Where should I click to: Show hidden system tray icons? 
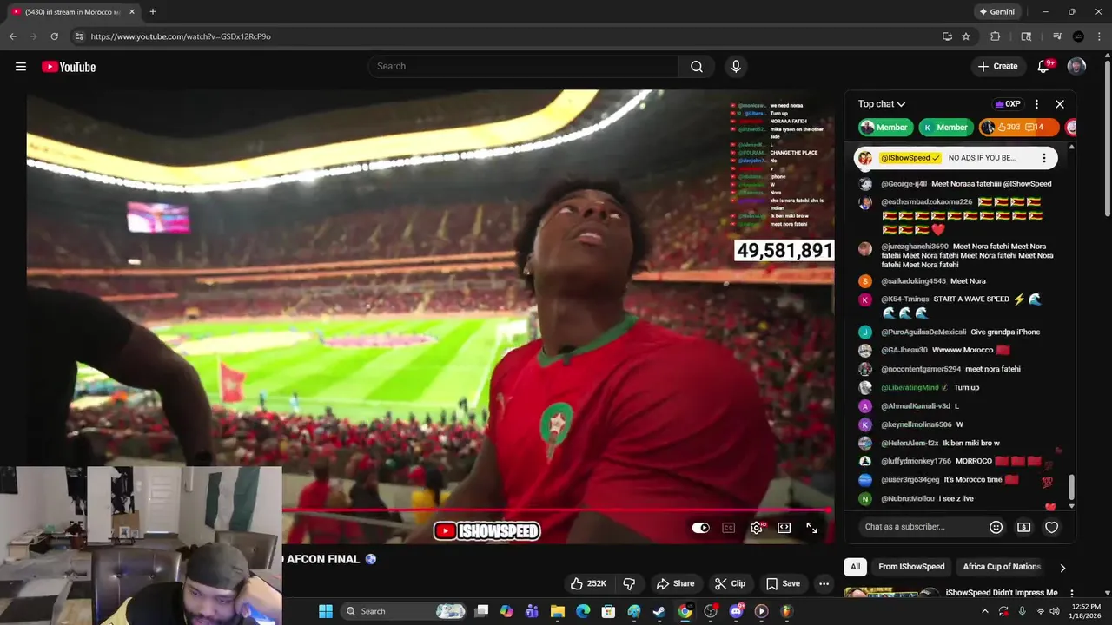tap(985, 611)
